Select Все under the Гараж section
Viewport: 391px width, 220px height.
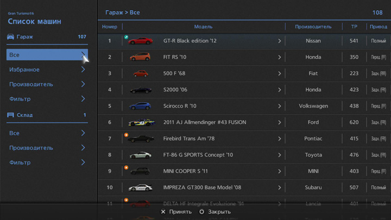coord(47,55)
